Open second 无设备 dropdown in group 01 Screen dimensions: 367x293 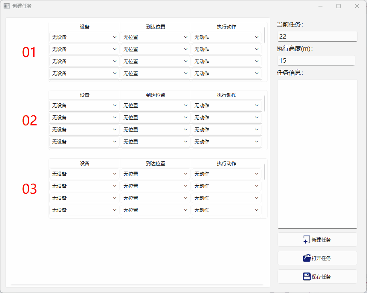(85, 49)
